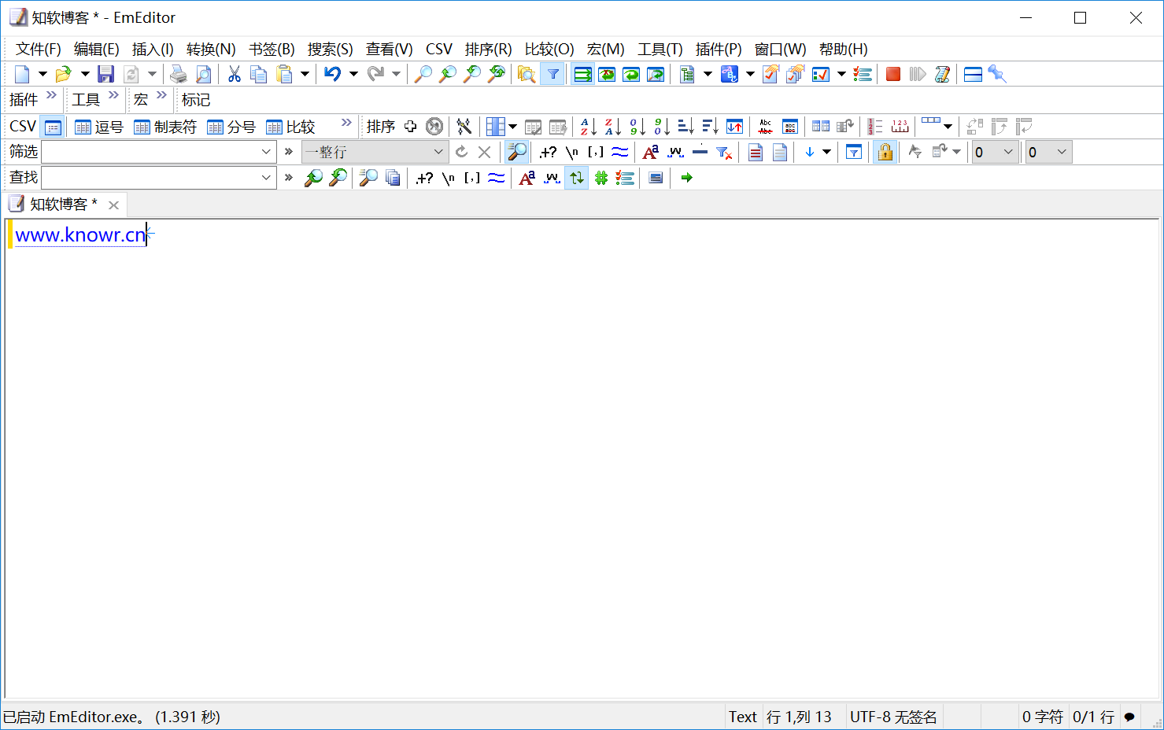Open the New file dropdown arrow

pyautogui.click(x=42, y=74)
